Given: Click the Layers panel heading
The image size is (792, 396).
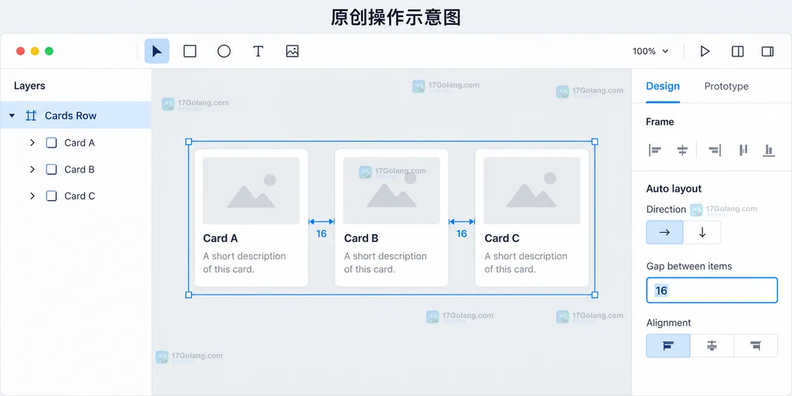Looking at the screenshot, I should pos(29,86).
